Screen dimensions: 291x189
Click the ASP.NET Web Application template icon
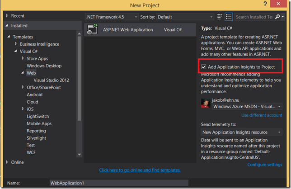tap(93, 29)
